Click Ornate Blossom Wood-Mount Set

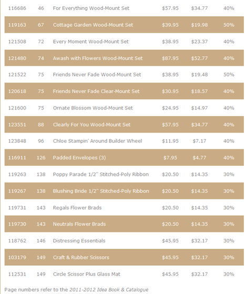click(93, 108)
